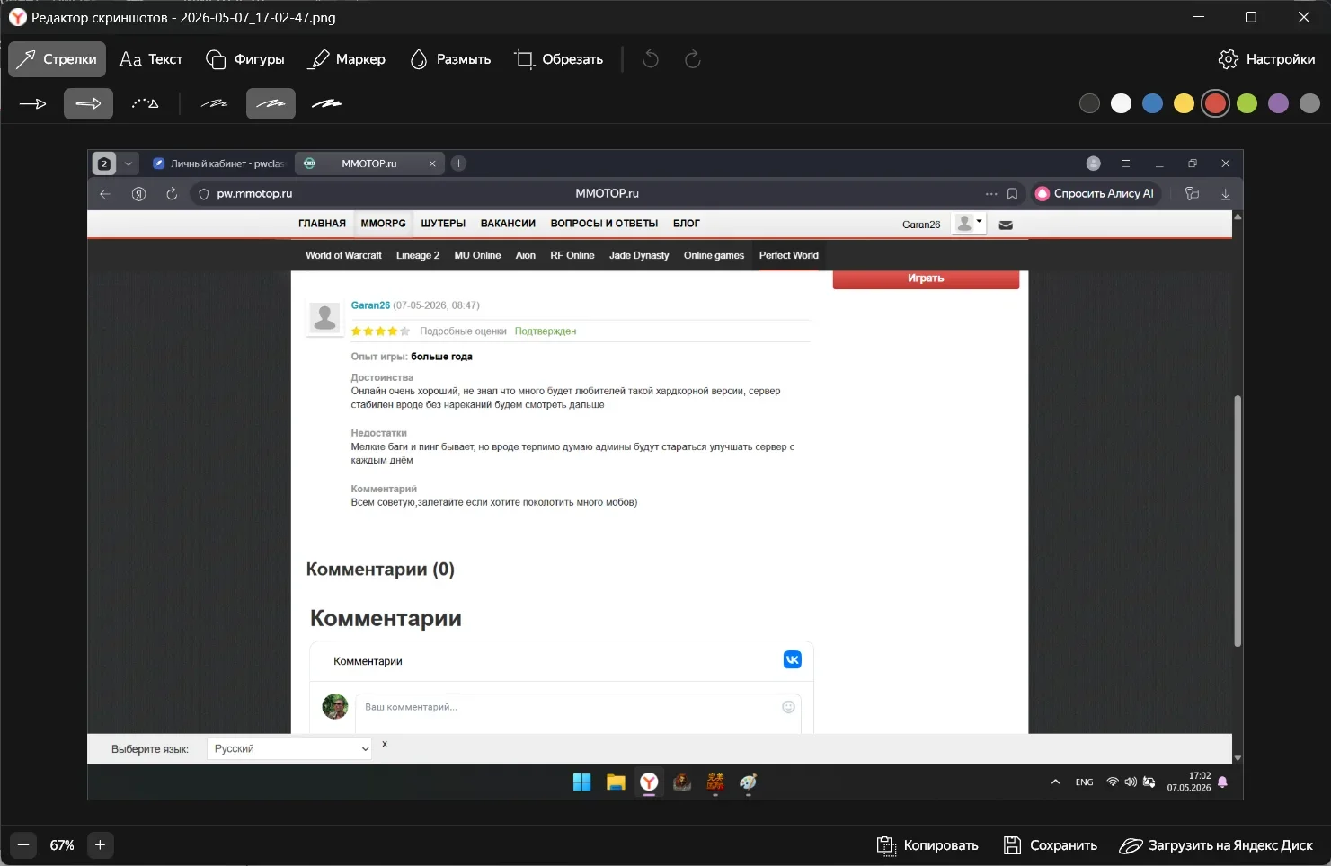
Task: Undo the last edit
Action: pos(651,59)
